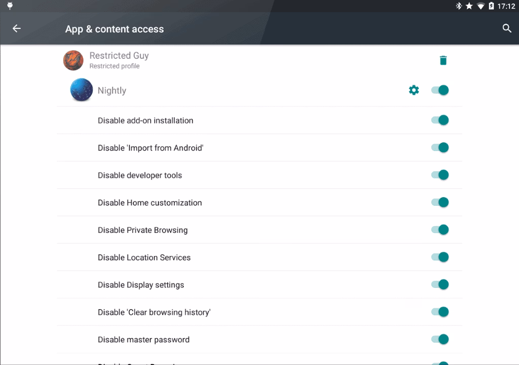Image resolution: width=519 pixels, height=365 pixels.
Task: Click the battery indicator in status bar
Action: tap(491, 6)
